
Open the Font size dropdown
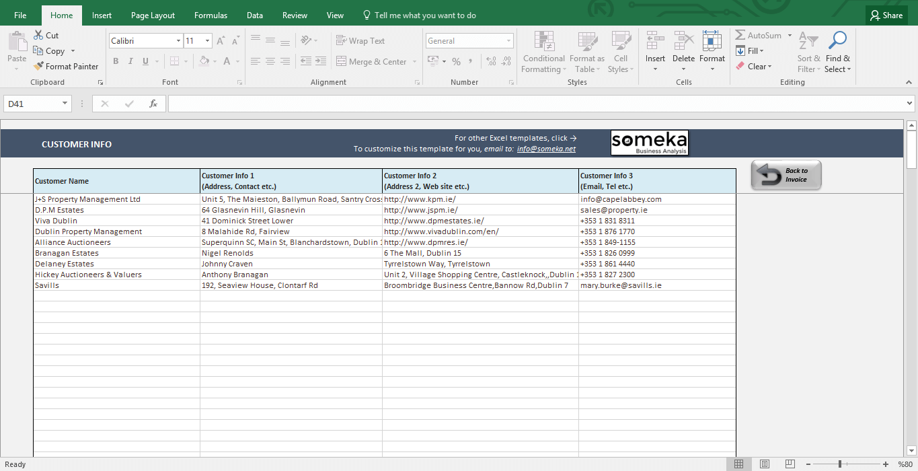click(208, 41)
